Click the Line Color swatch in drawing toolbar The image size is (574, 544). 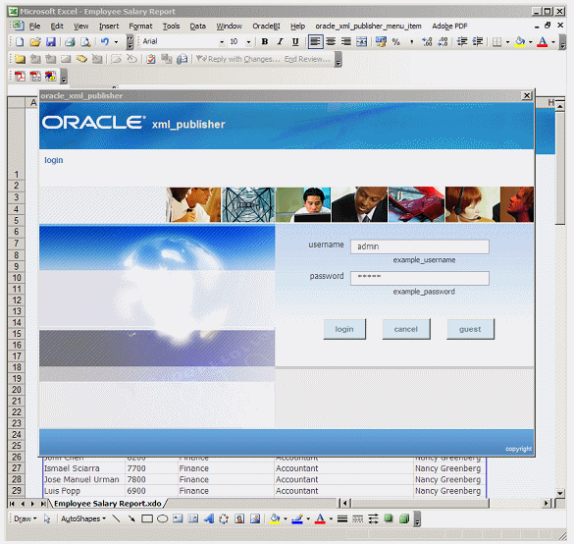297,519
